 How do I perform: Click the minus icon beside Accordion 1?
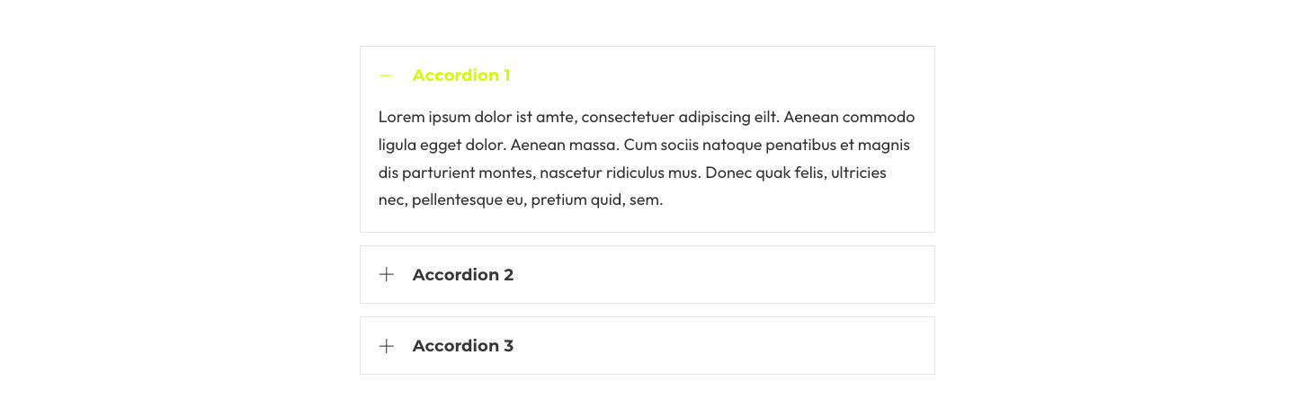click(x=387, y=75)
